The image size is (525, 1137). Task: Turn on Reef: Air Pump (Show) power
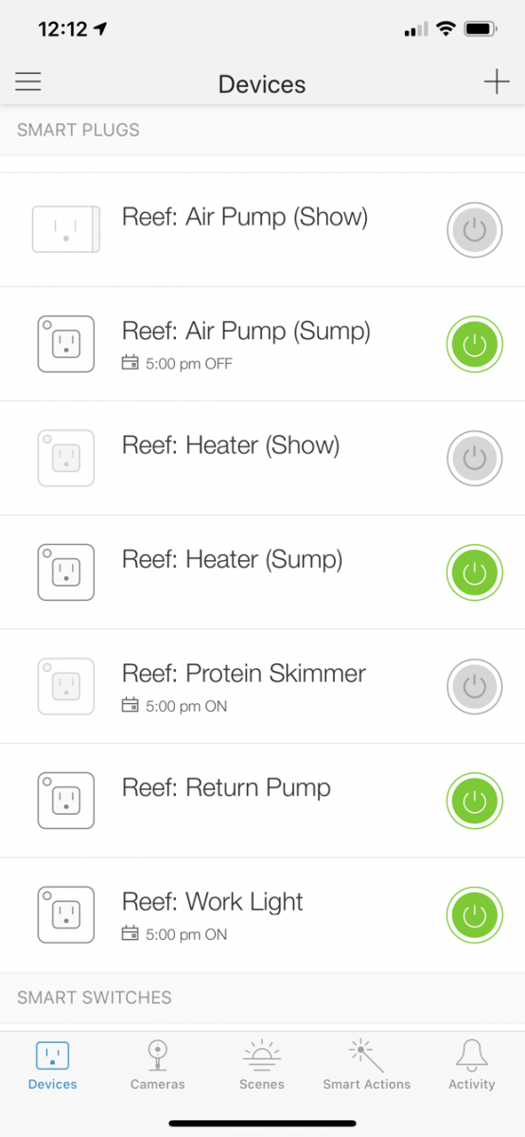coord(474,230)
